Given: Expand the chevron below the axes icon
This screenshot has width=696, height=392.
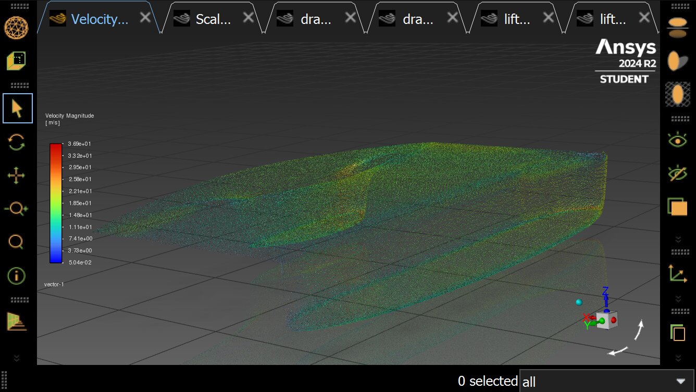Looking at the screenshot, I should 678,299.
